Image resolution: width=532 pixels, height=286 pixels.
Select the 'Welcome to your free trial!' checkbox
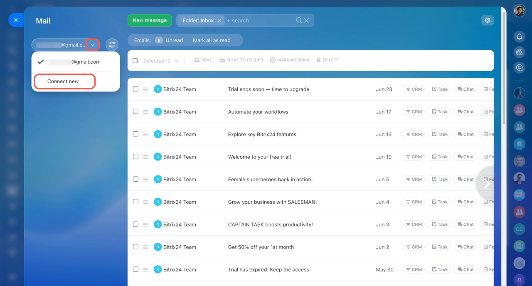click(x=135, y=157)
